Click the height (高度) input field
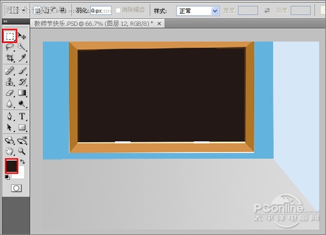Viewport: 326px width, 235px height. (301, 10)
